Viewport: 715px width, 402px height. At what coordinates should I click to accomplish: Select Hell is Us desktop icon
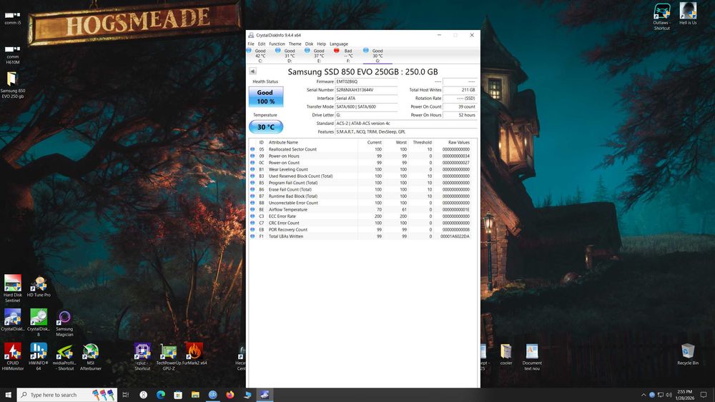click(688, 14)
